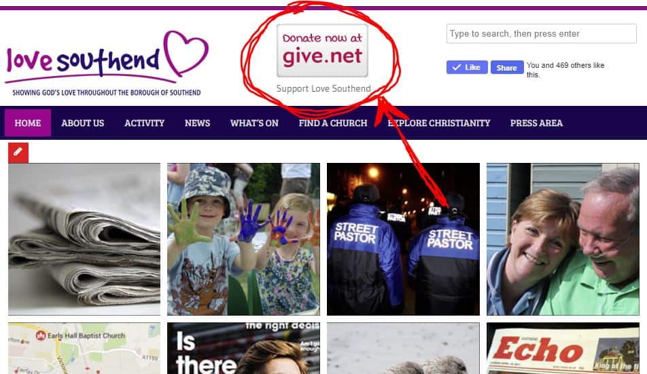647x374 pixels.
Task: Open the Press Area menu item
Action: coord(536,123)
